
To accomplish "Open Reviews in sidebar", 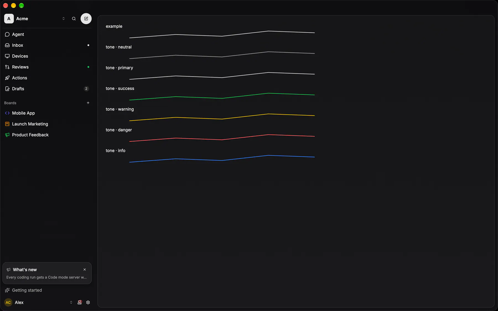I will coord(47,67).
